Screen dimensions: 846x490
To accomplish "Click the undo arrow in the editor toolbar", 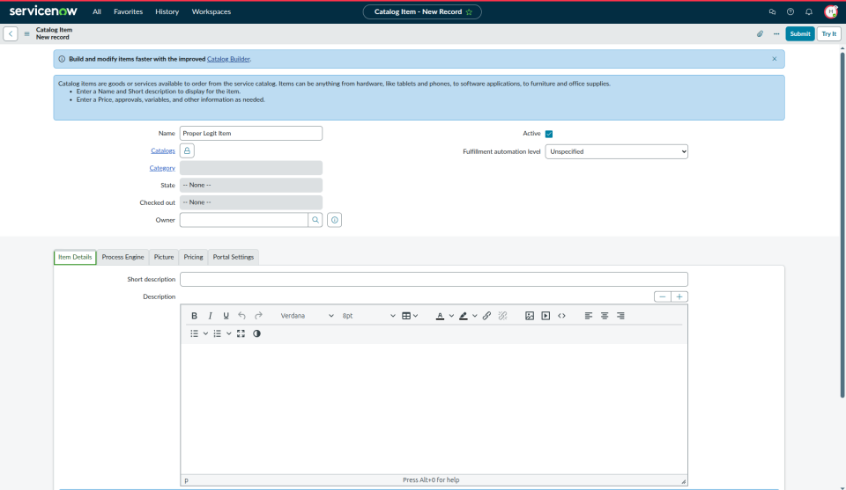I will coord(242,316).
